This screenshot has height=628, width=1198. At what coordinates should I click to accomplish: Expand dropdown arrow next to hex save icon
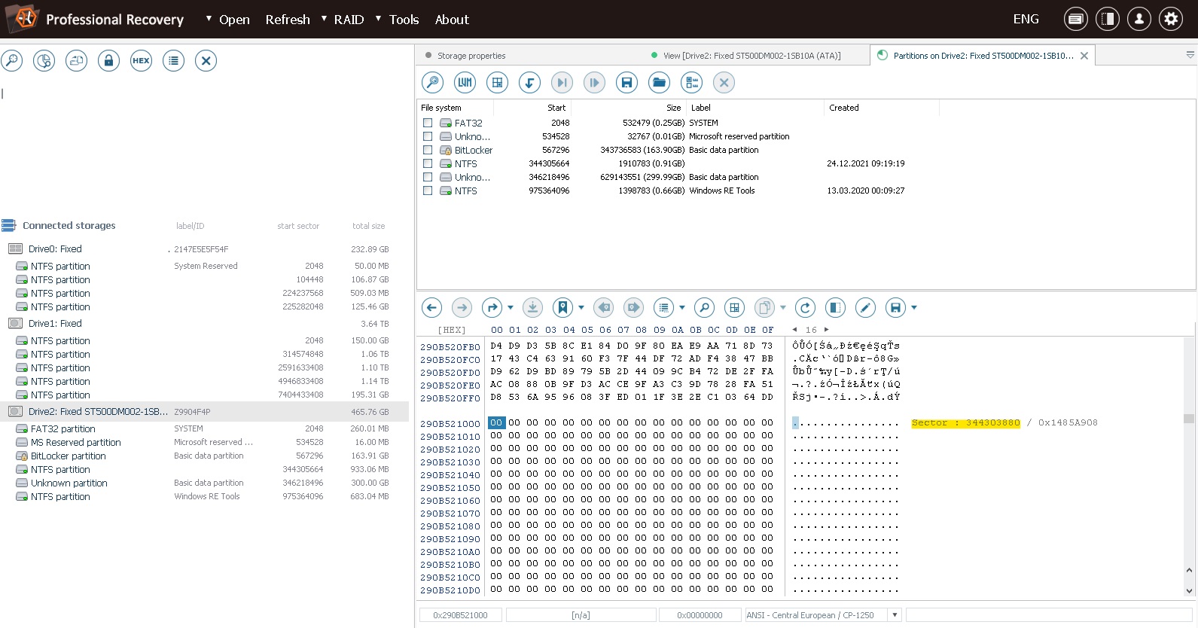[914, 307]
